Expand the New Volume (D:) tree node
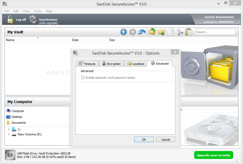Screen dimensions: 243x164 pos(9,134)
